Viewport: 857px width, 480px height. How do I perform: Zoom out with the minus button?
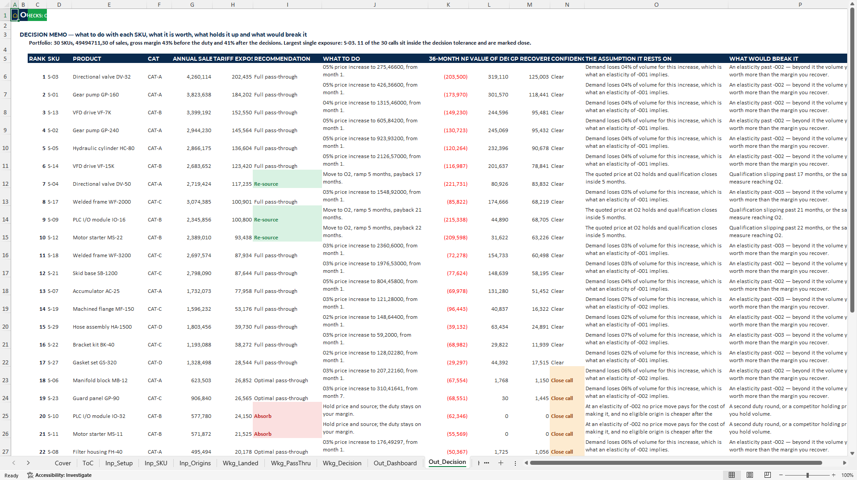tap(781, 475)
